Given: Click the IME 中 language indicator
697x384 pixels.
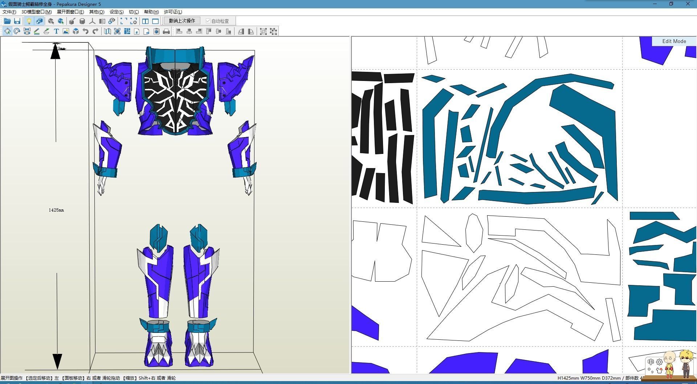Looking at the screenshot, I should [x=651, y=361].
